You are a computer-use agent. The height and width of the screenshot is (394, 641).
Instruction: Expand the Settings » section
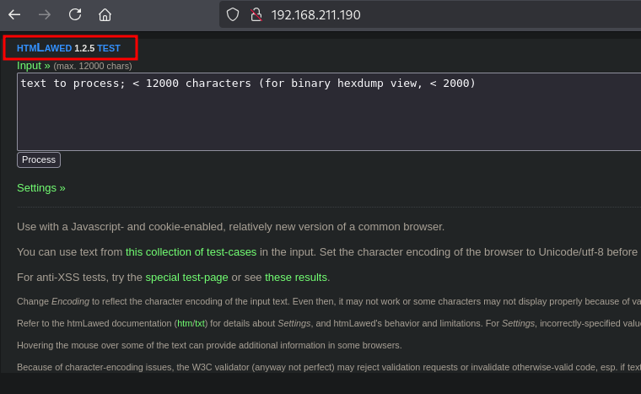click(x=40, y=187)
